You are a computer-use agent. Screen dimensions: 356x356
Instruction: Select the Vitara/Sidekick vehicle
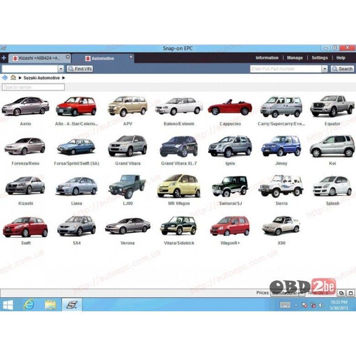tap(178, 225)
